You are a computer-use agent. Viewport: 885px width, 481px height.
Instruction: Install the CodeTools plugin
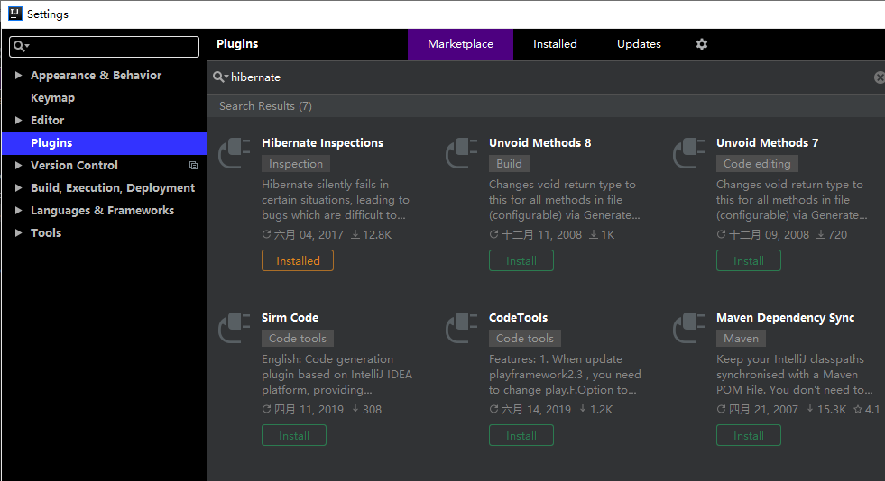point(521,435)
